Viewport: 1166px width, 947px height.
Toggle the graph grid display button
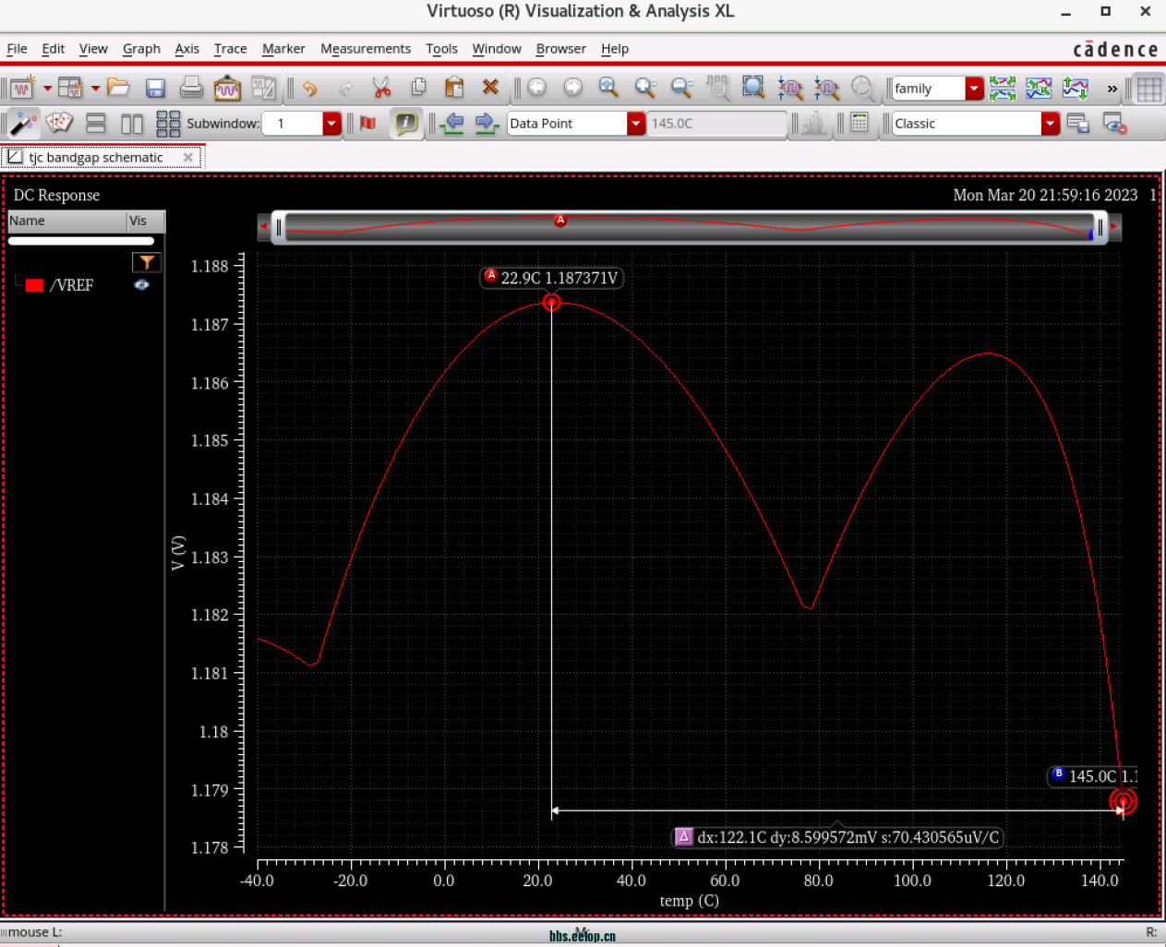(1149, 89)
